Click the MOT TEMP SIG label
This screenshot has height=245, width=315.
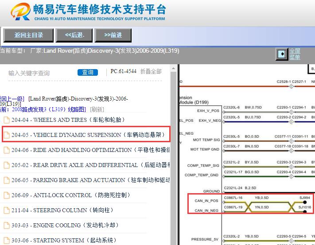click(x=206, y=140)
